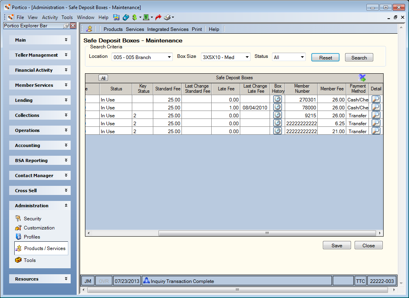Open the File menu

pyautogui.click(x=20, y=17)
